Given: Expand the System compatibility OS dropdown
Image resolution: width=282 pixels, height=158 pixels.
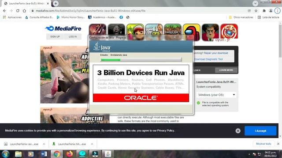Looking at the screenshot, I should 216,95.
